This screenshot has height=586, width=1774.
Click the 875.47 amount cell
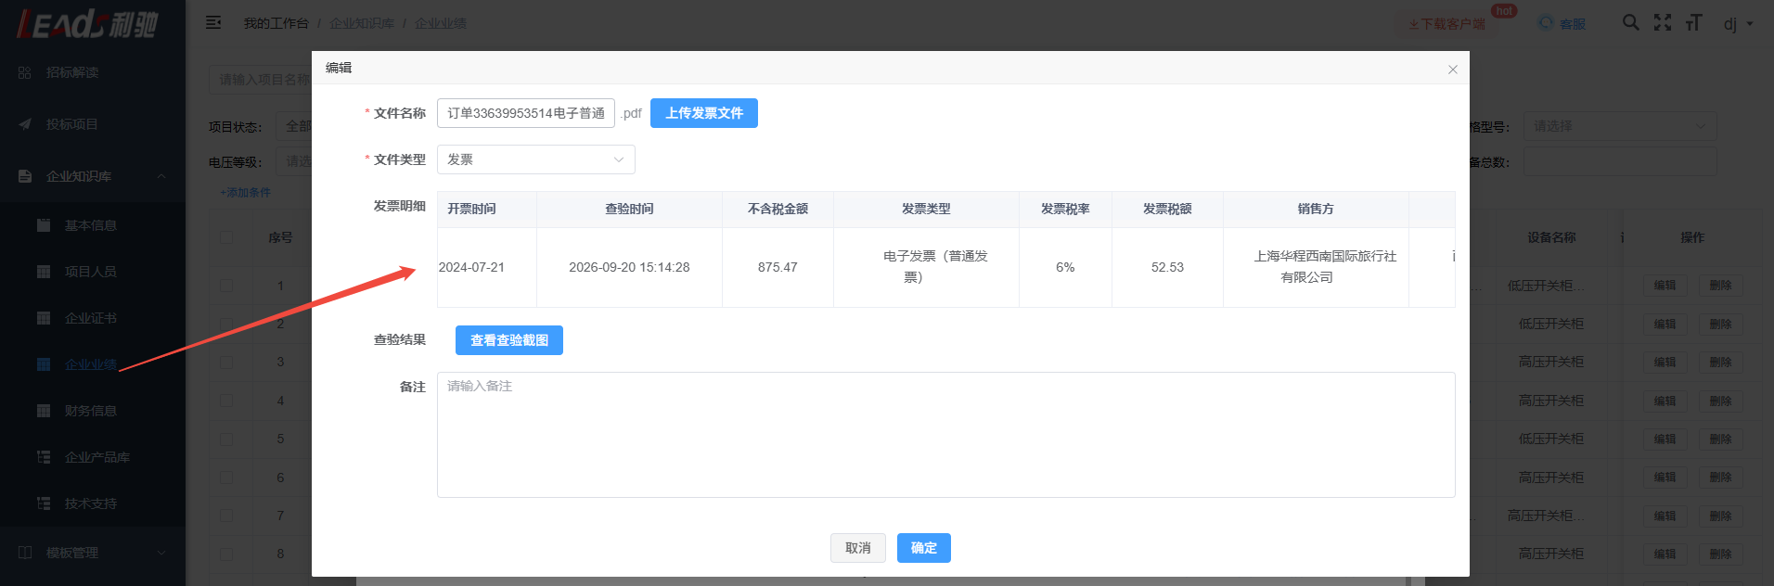coord(778,267)
